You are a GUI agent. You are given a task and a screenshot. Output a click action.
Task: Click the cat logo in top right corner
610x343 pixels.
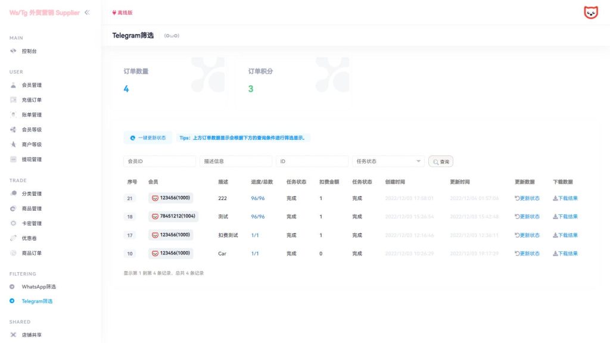(590, 12)
